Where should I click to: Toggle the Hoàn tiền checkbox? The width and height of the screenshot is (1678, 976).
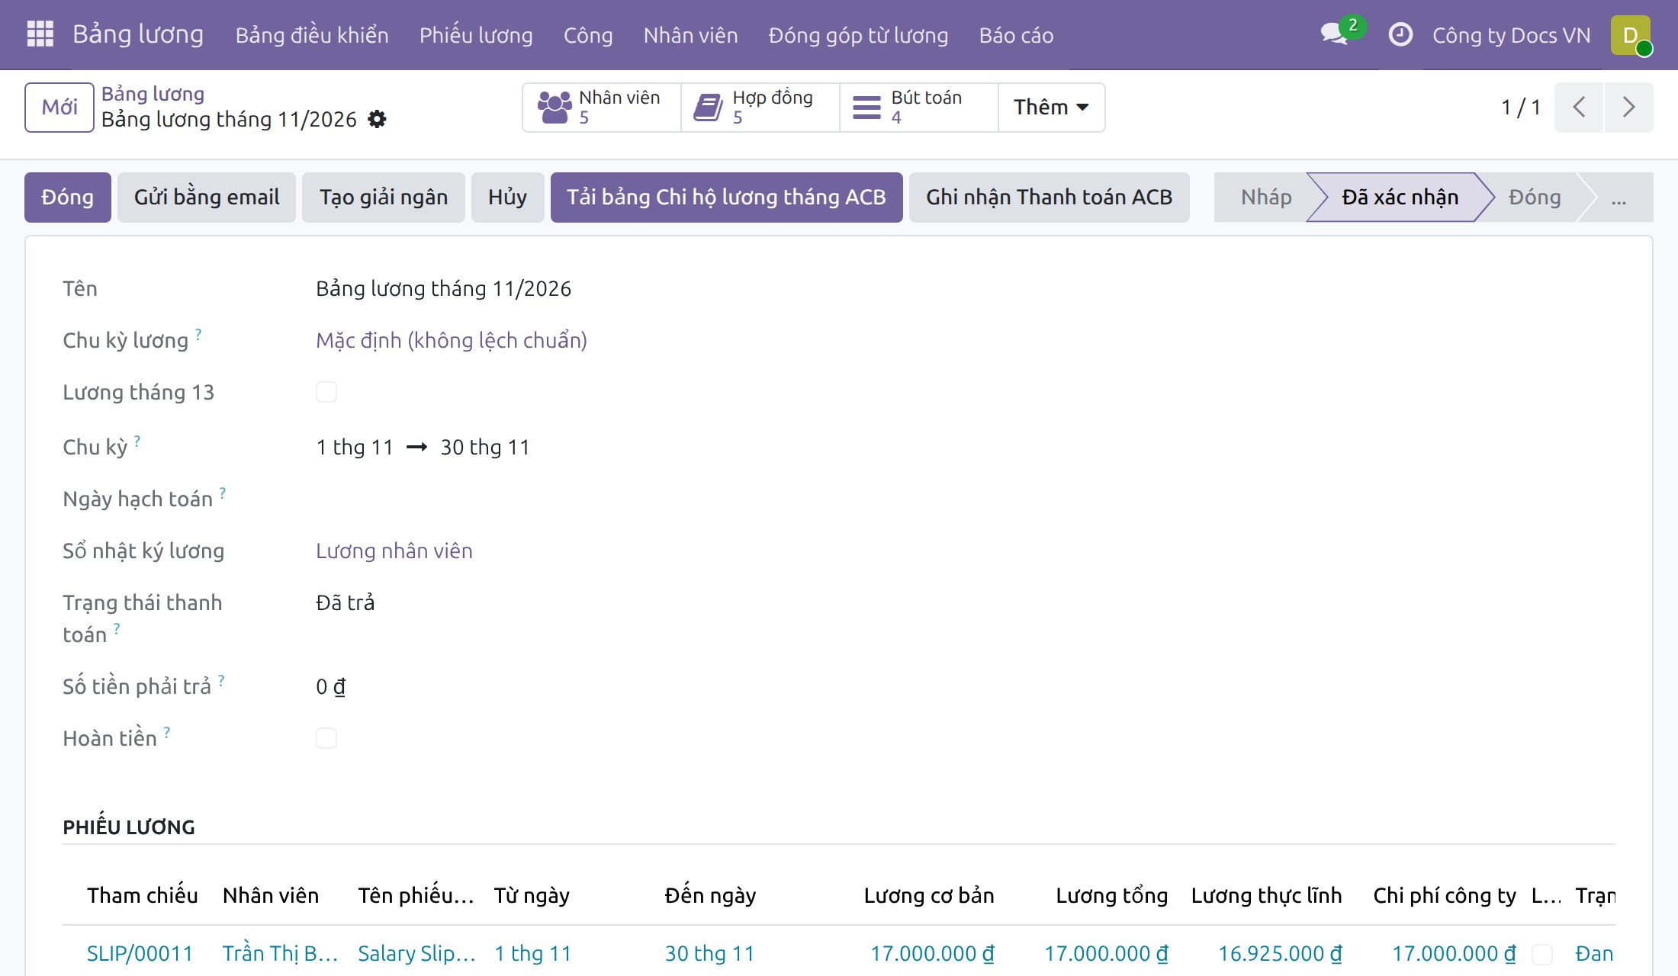pyautogui.click(x=326, y=738)
